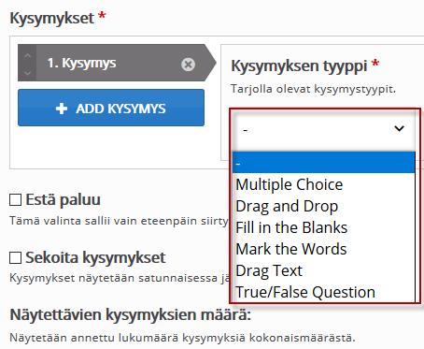This screenshot has height=349, width=424.
Task: Choose the empty dash option highlighted in blue
Action: pos(324,163)
